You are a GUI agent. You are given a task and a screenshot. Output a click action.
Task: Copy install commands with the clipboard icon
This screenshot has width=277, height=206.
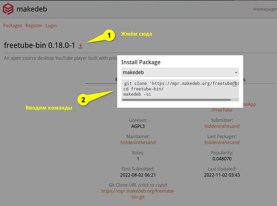tap(235, 84)
